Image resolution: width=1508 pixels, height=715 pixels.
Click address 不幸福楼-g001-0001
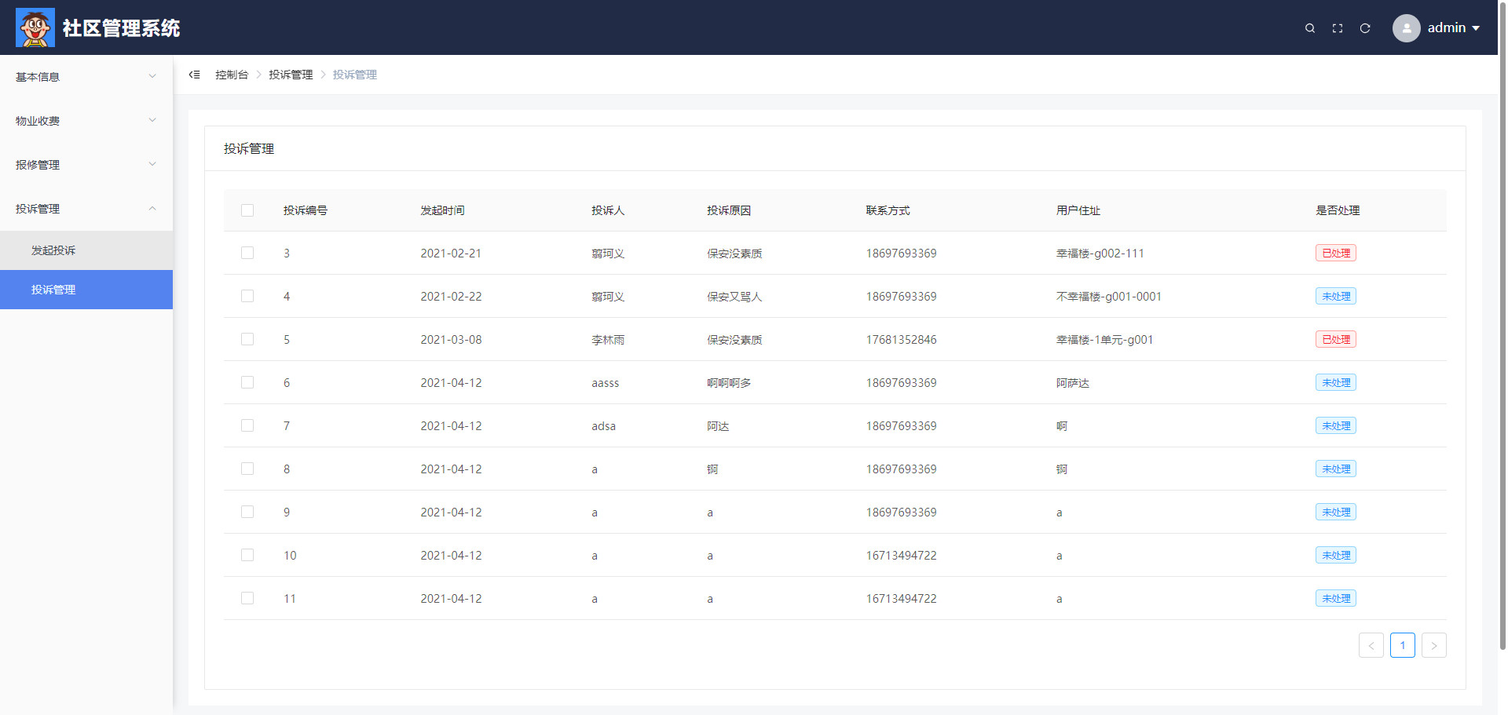(1109, 297)
